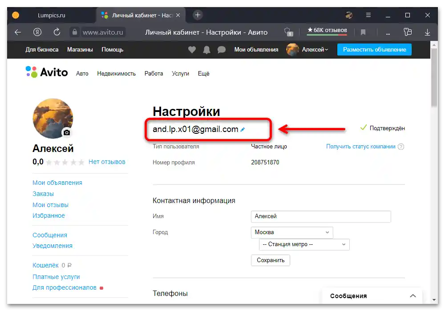Open Избранное in the sidebar

(49, 216)
